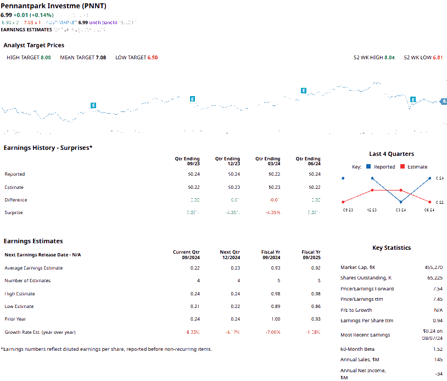Click the red -4.35% surprise for 03/24
Screen dimensions: 447x381
click(273, 212)
